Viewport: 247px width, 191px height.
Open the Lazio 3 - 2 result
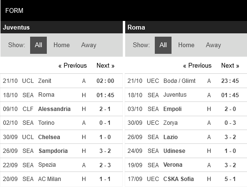point(230,137)
